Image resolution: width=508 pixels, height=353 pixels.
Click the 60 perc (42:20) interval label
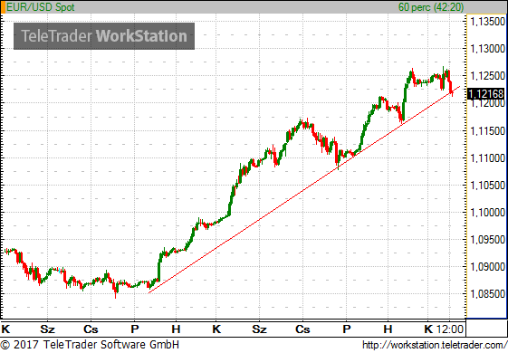[x=431, y=7]
